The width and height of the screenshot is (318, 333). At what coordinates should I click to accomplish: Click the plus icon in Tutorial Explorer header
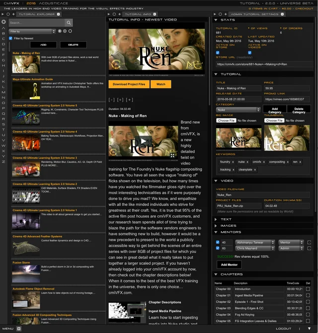[x=13, y=14]
